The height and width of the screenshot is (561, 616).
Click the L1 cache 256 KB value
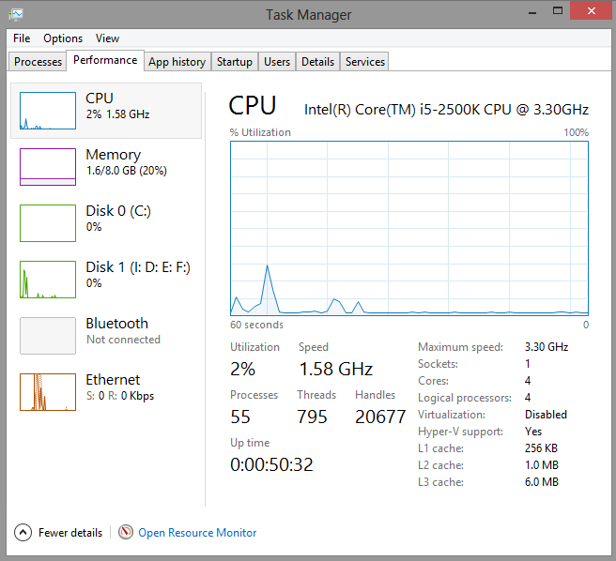[x=541, y=448]
